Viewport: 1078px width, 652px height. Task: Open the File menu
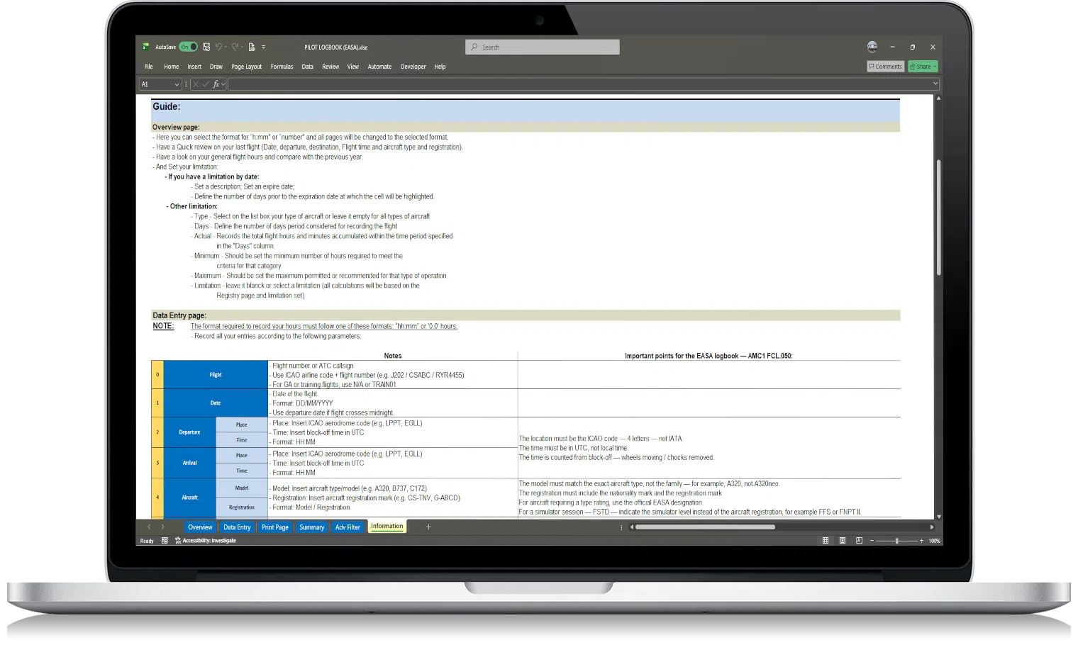click(149, 67)
